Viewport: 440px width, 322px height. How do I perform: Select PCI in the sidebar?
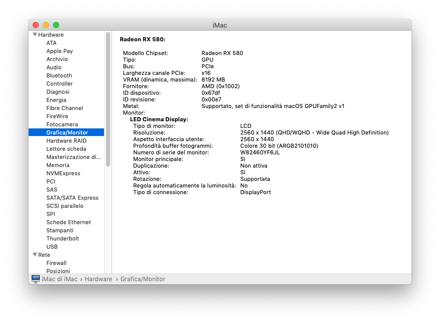click(51, 181)
